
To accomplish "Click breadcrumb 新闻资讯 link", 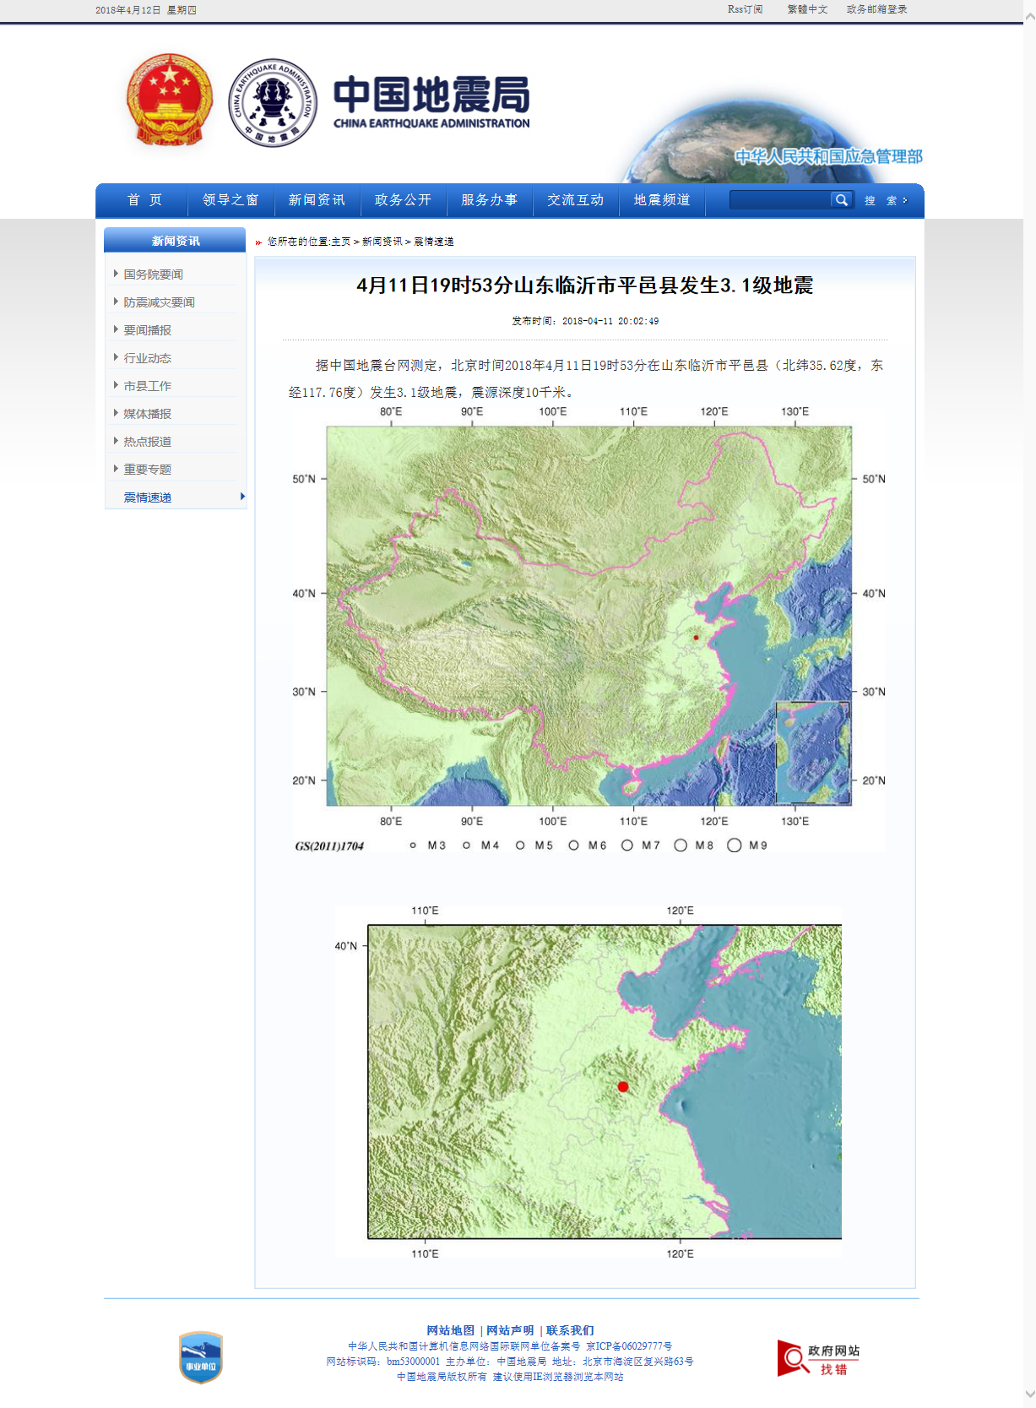I will 382,242.
